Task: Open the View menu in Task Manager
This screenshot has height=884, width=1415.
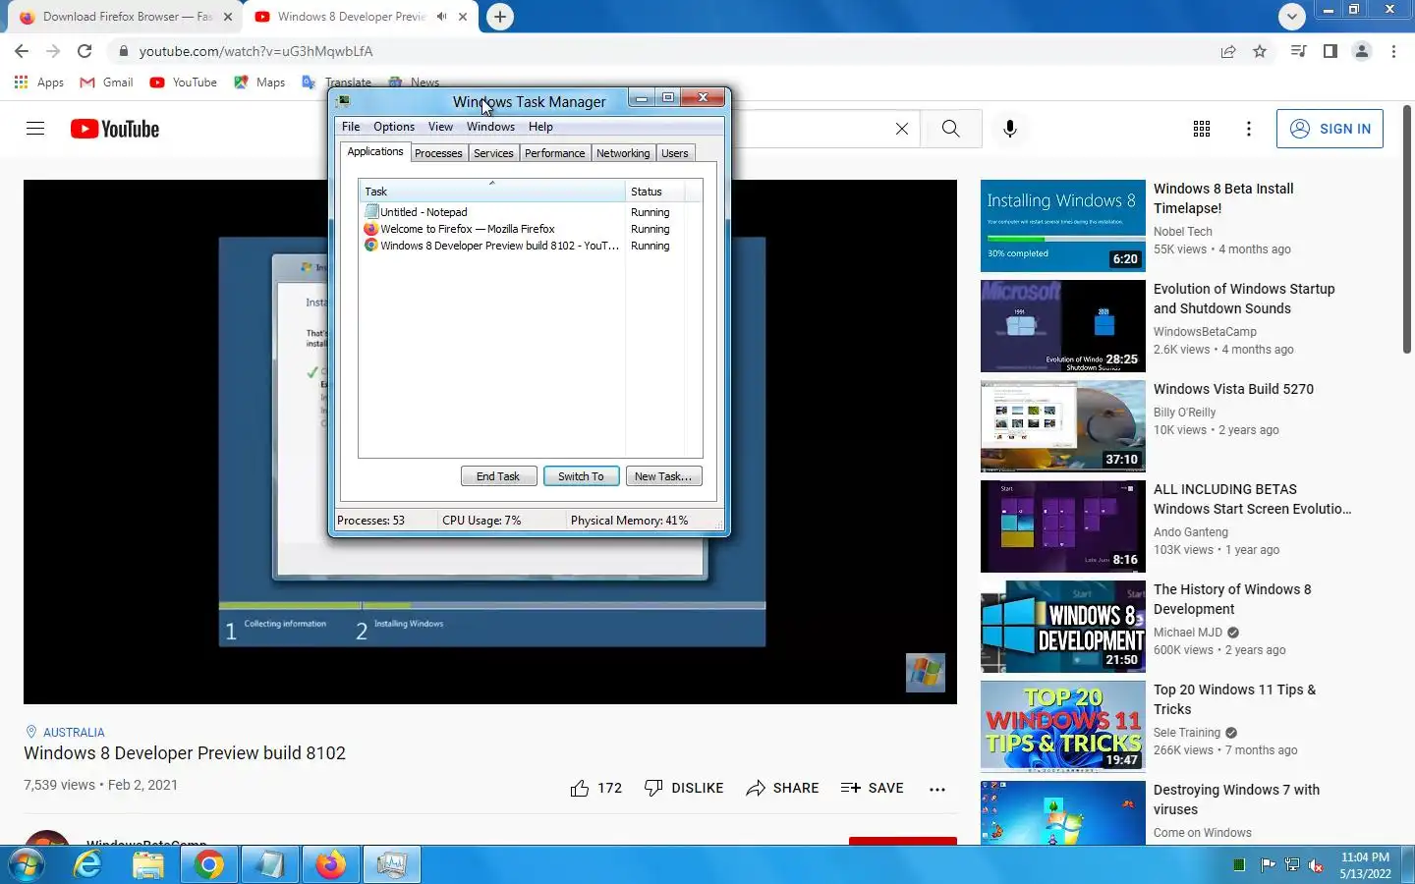Action: point(440,127)
